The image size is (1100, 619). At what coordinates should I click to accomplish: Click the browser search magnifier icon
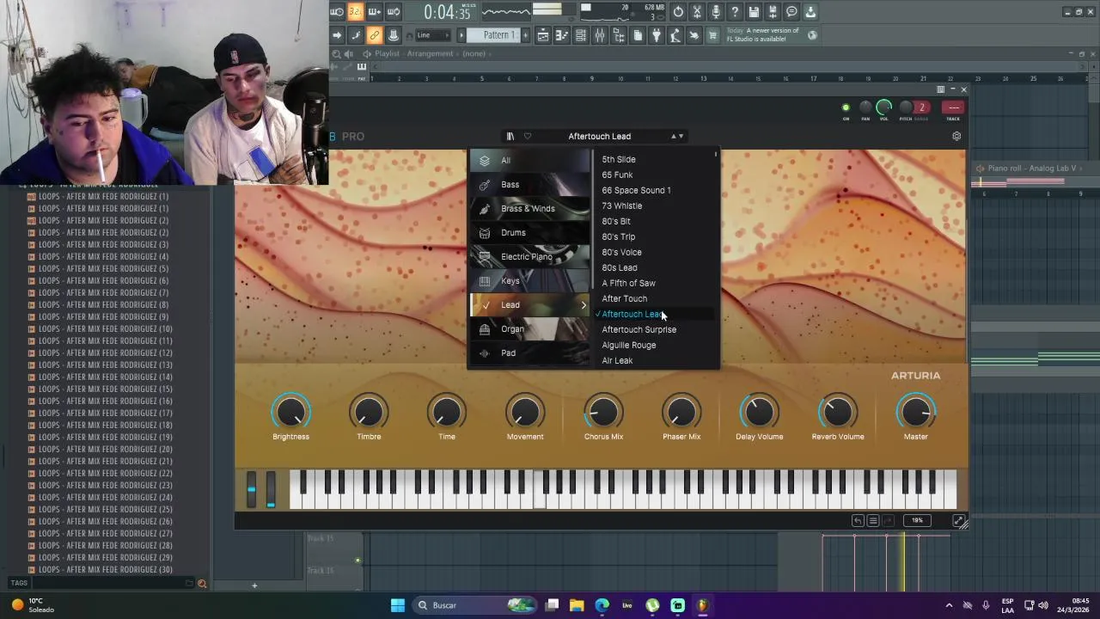tap(202, 584)
